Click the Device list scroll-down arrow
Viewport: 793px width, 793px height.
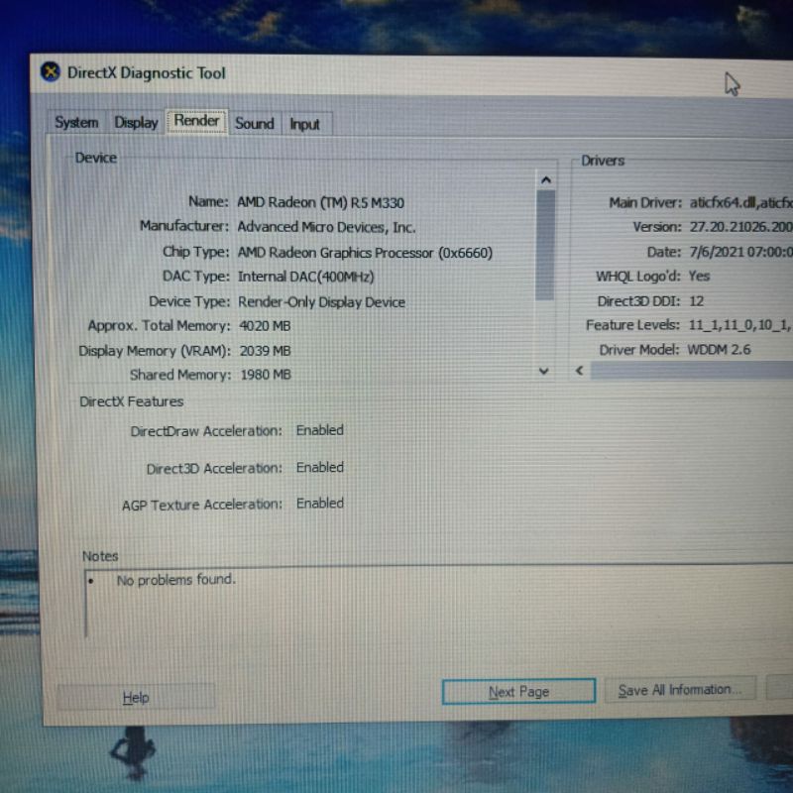point(543,371)
